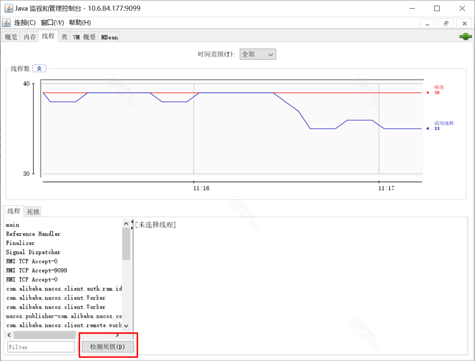Click the split pane collapse arrows

click(x=132, y=225)
